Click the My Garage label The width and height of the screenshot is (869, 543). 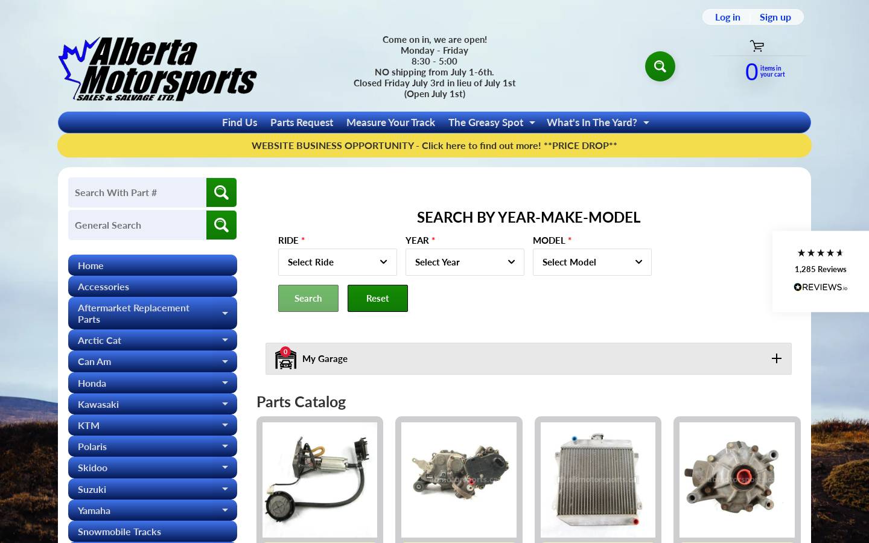point(325,358)
